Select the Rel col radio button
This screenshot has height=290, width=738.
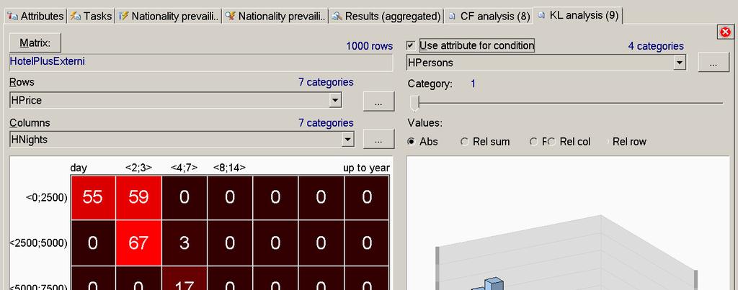click(x=552, y=142)
